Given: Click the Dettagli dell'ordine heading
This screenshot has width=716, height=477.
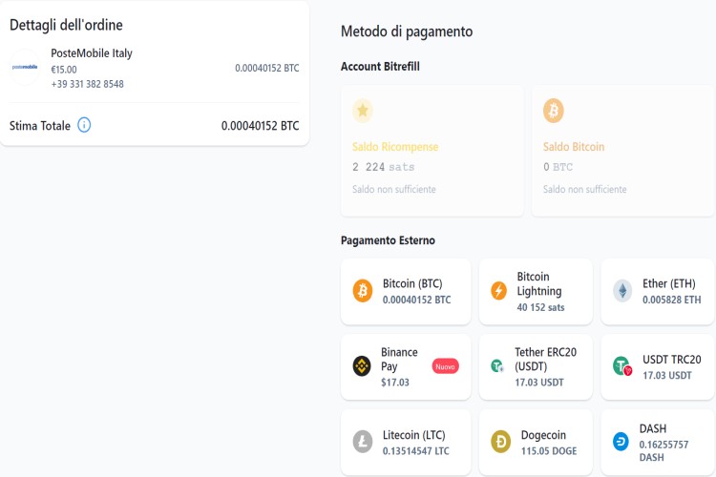Looking at the screenshot, I should click(66, 25).
